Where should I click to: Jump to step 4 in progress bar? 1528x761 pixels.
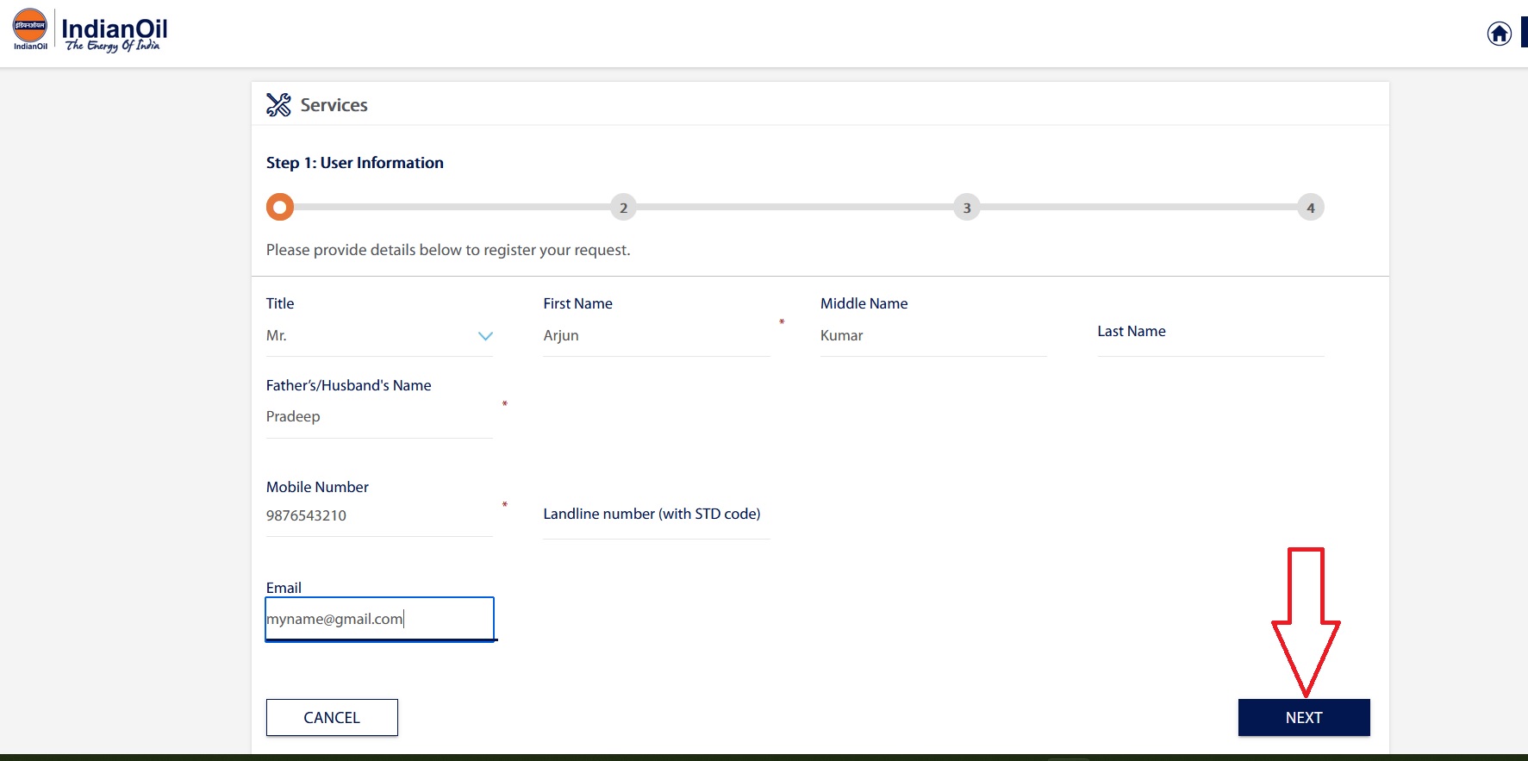[1310, 208]
